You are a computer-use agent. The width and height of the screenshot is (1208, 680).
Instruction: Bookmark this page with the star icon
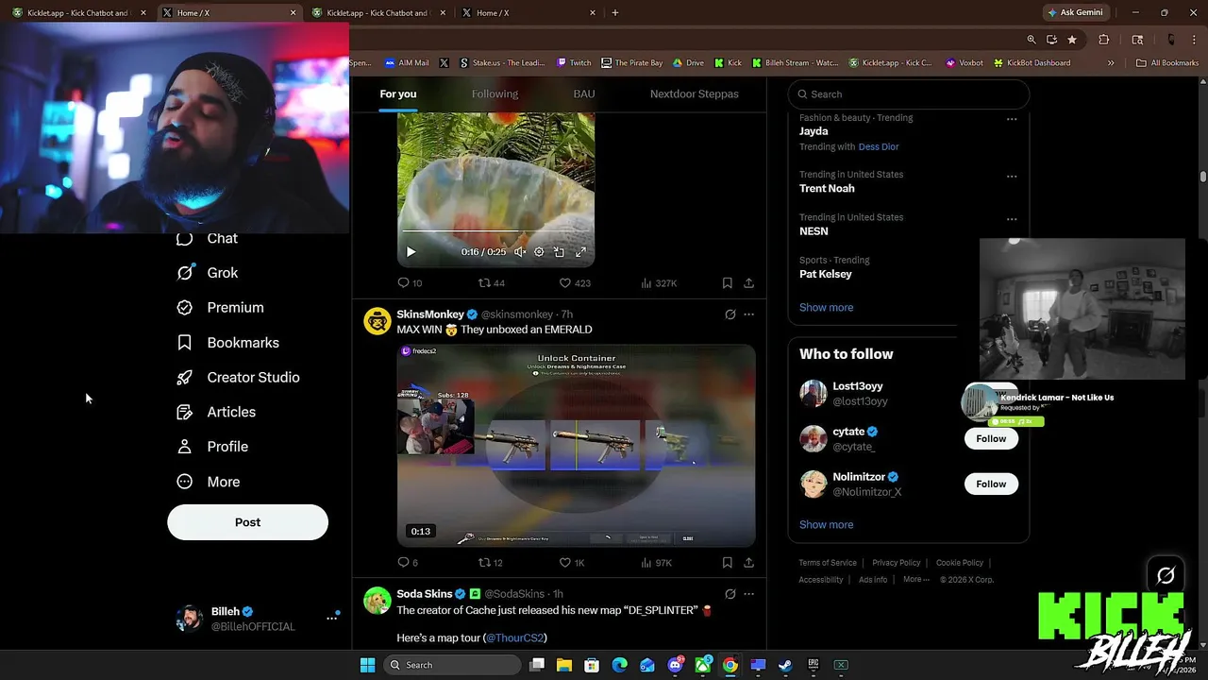click(x=1072, y=40)
